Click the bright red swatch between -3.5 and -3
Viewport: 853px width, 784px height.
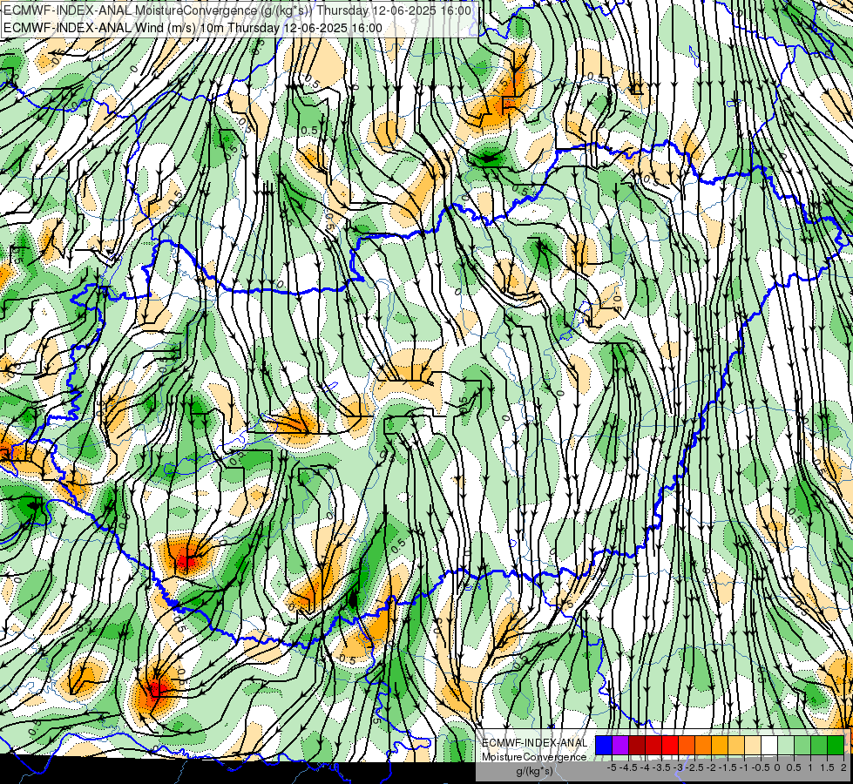pos(670,745)
